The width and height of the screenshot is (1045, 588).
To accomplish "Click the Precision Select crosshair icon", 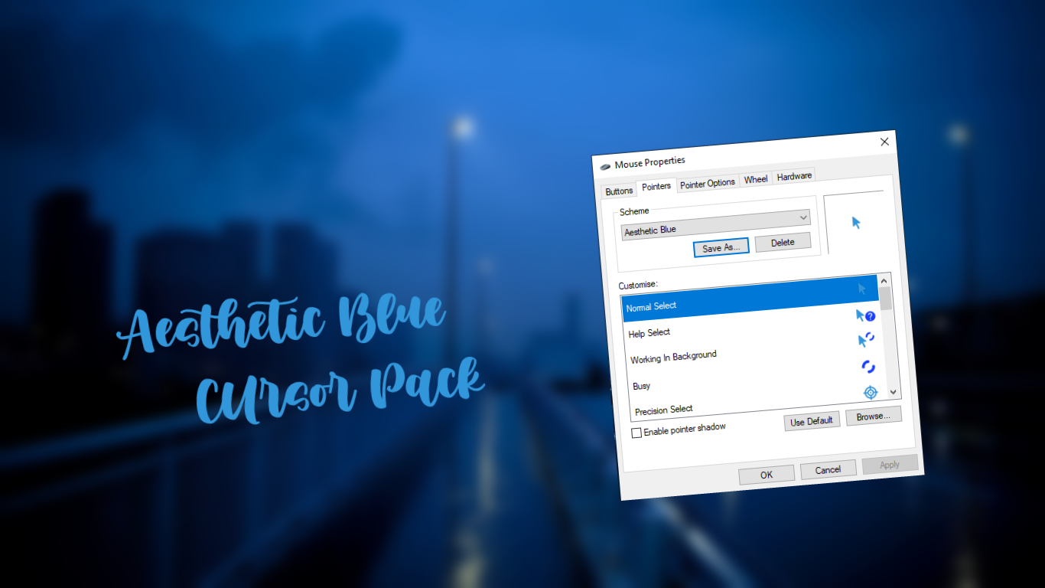I will pos(871,393).
